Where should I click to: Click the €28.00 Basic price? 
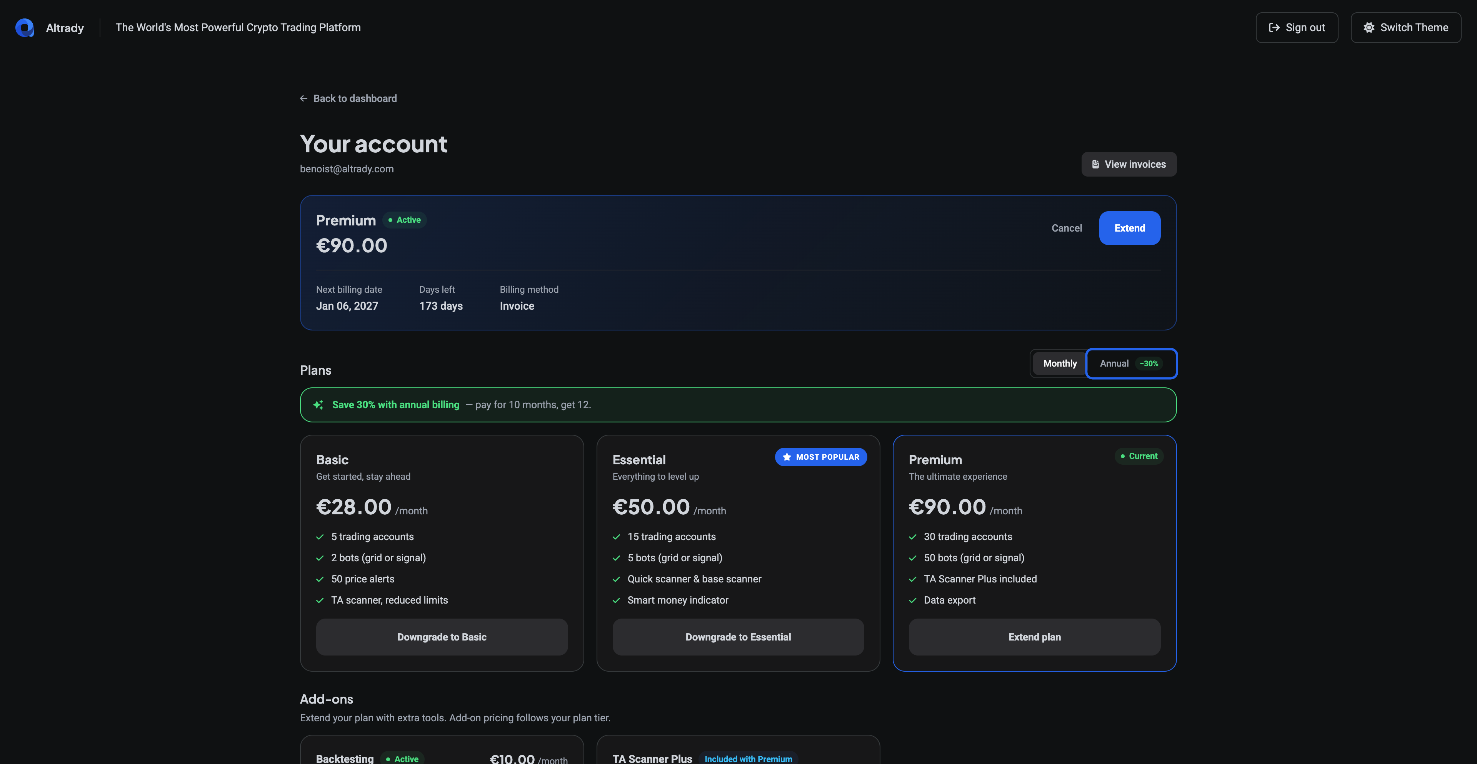click(353, 507)
